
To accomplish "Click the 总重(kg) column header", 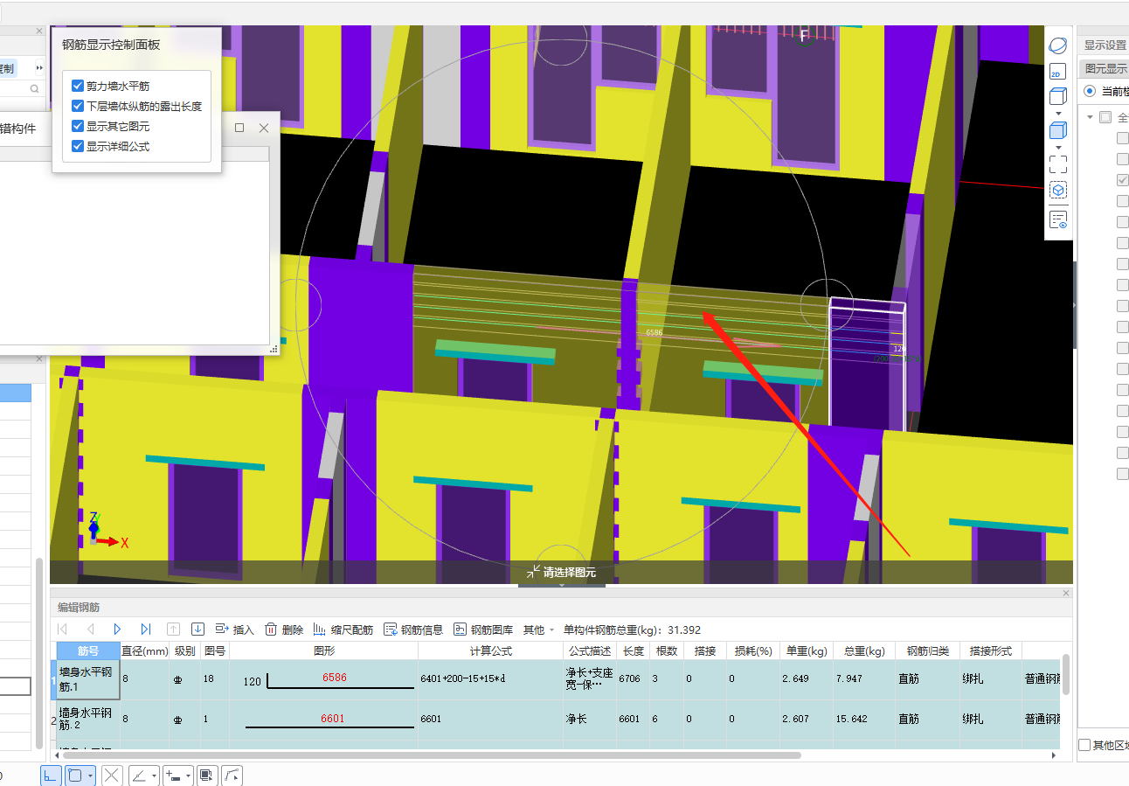I will coord(864,650).
